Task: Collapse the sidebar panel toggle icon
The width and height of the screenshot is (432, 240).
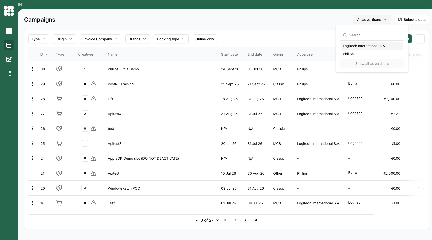Action: click(x=20, y=4)
